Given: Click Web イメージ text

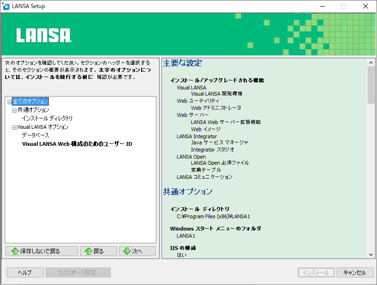Looking at the screenshot, I should (206, 129).
